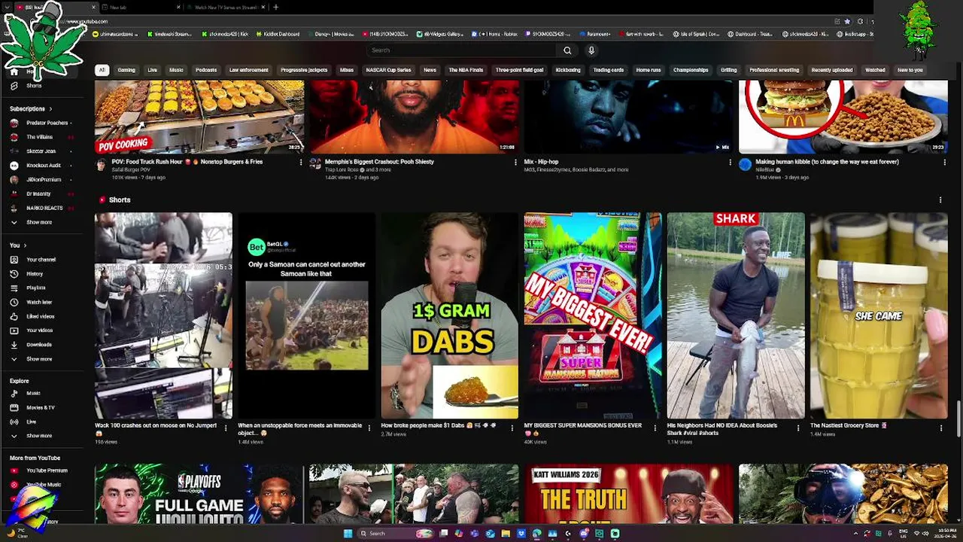Viewport: 963px width, 542px height.
Task: Select the Professional wrestling filter chip
Action: (x=774, y=70)
